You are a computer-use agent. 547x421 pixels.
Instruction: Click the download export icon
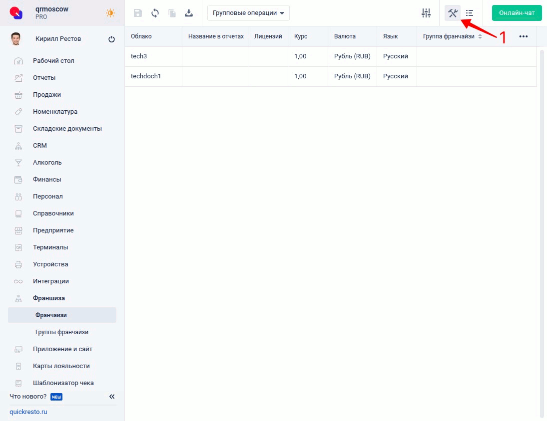pyautogui.click(x=189, y=13)
